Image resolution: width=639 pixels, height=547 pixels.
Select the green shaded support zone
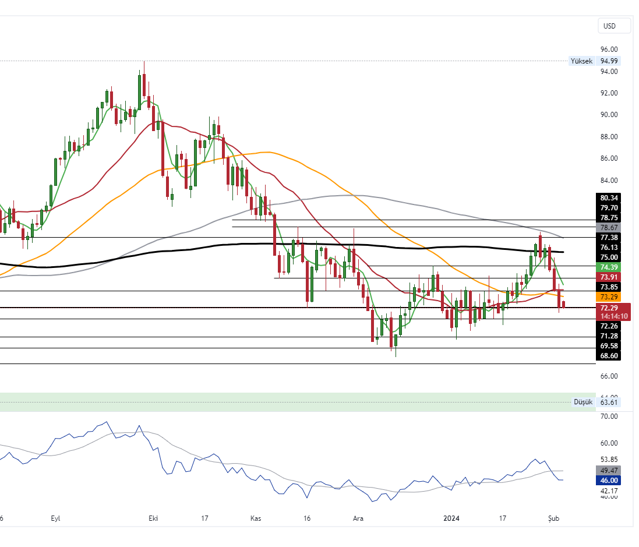291,402
